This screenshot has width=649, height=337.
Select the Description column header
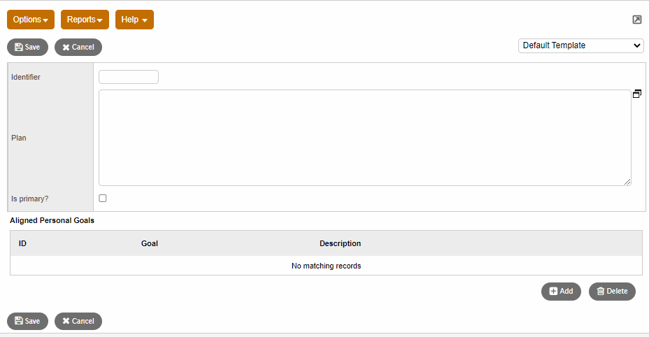pos(340,243)
